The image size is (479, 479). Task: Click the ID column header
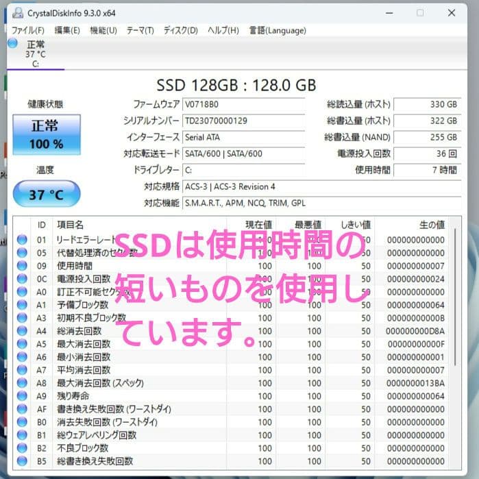click(x=42, y=225)
